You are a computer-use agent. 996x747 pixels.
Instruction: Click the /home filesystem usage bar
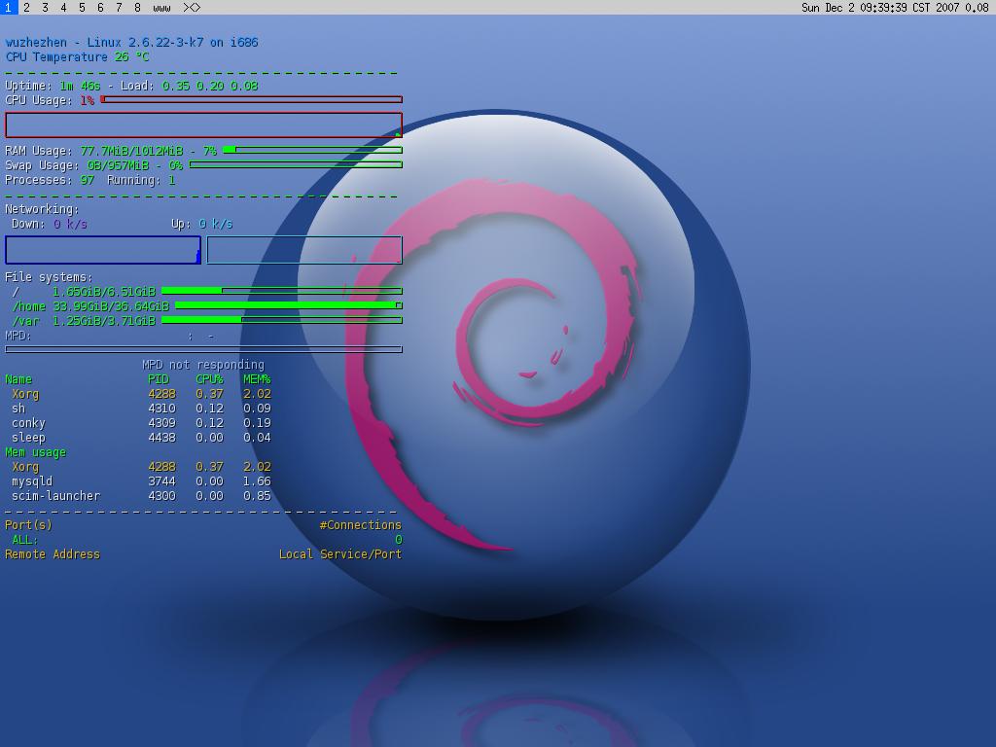289,305
